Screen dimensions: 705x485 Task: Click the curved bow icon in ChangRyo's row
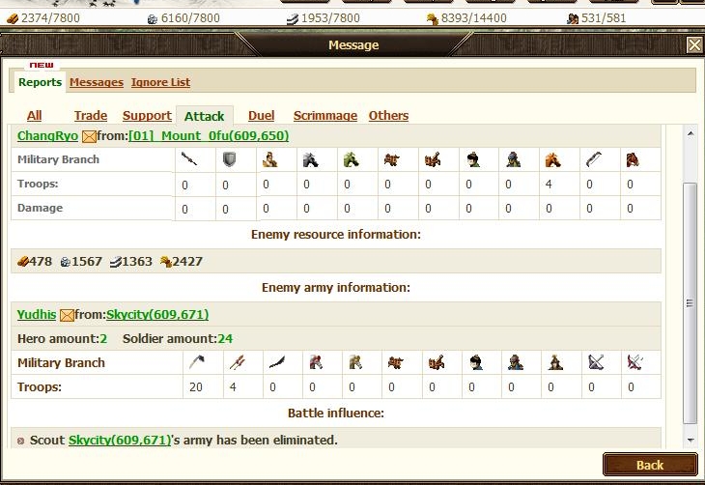594,159
